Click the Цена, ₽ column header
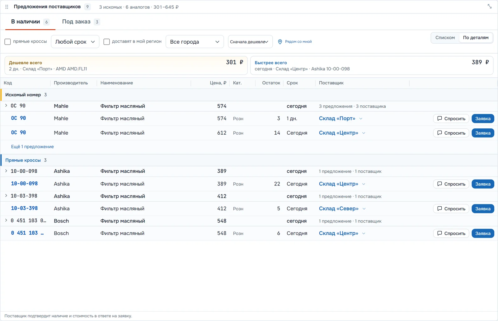This screenshot has height=321, width=498. coord(218,83)
